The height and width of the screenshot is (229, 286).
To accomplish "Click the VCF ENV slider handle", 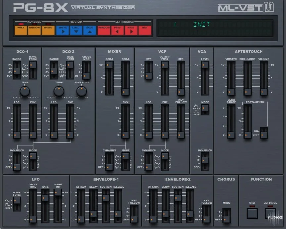I will point(165,135).
